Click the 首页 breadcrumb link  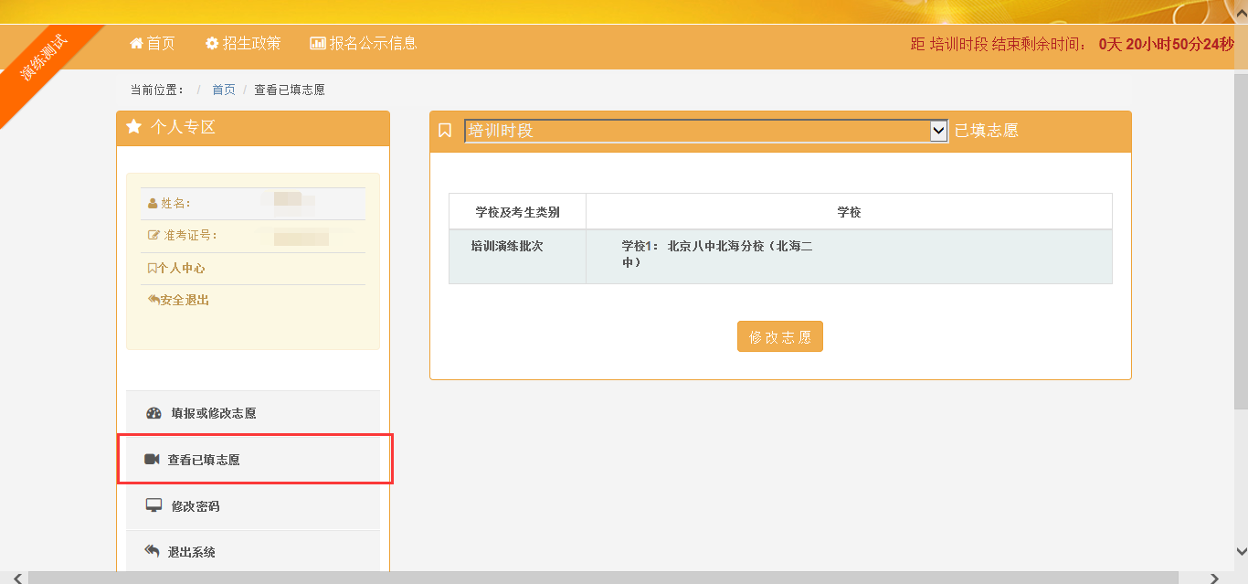click(224, 90)
